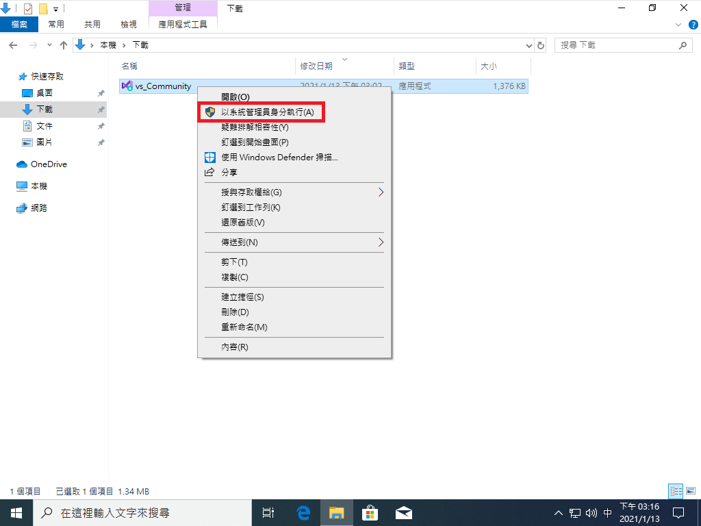Select 以系統管理員身分執行 from context menu
Image resolution: width=701 pixels, height=526 pixels.
click(267, 112)
